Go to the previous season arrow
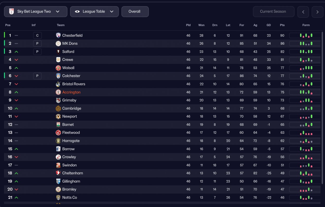 pyautogui.click(x=303, y=12)
